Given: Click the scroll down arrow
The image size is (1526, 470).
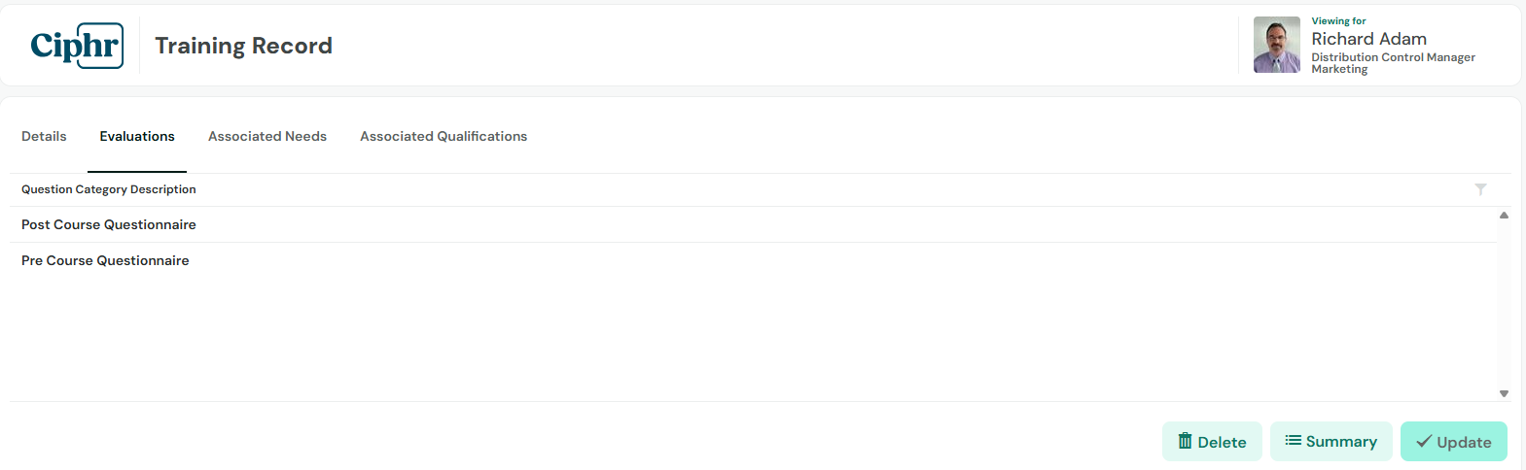Looking at the screenshot, I should 1504,393.
